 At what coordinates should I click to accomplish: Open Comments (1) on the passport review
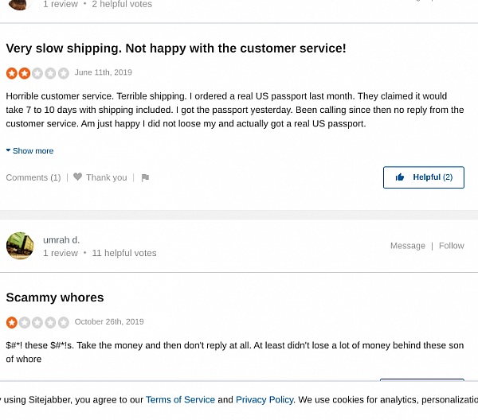coord(33,178)
